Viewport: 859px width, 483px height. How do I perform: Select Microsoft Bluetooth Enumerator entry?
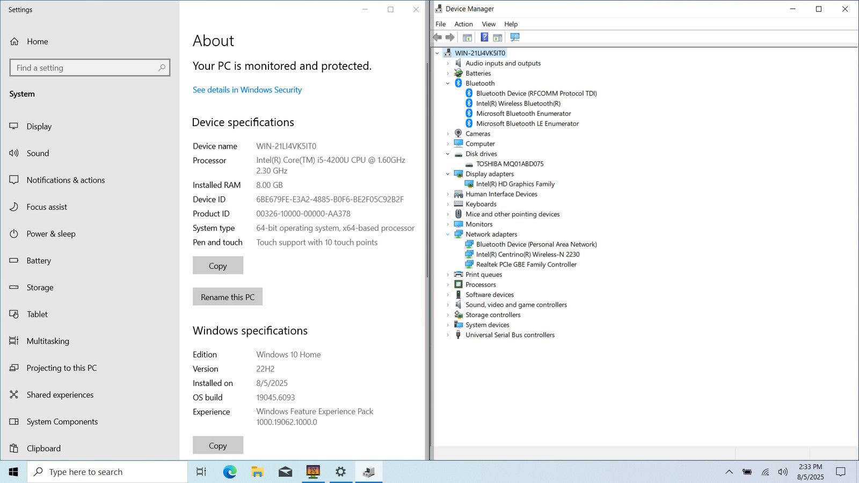tap(523, 113)
